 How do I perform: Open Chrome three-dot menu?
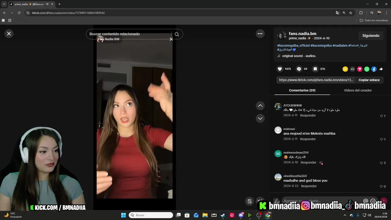click(x=387, y=13)
